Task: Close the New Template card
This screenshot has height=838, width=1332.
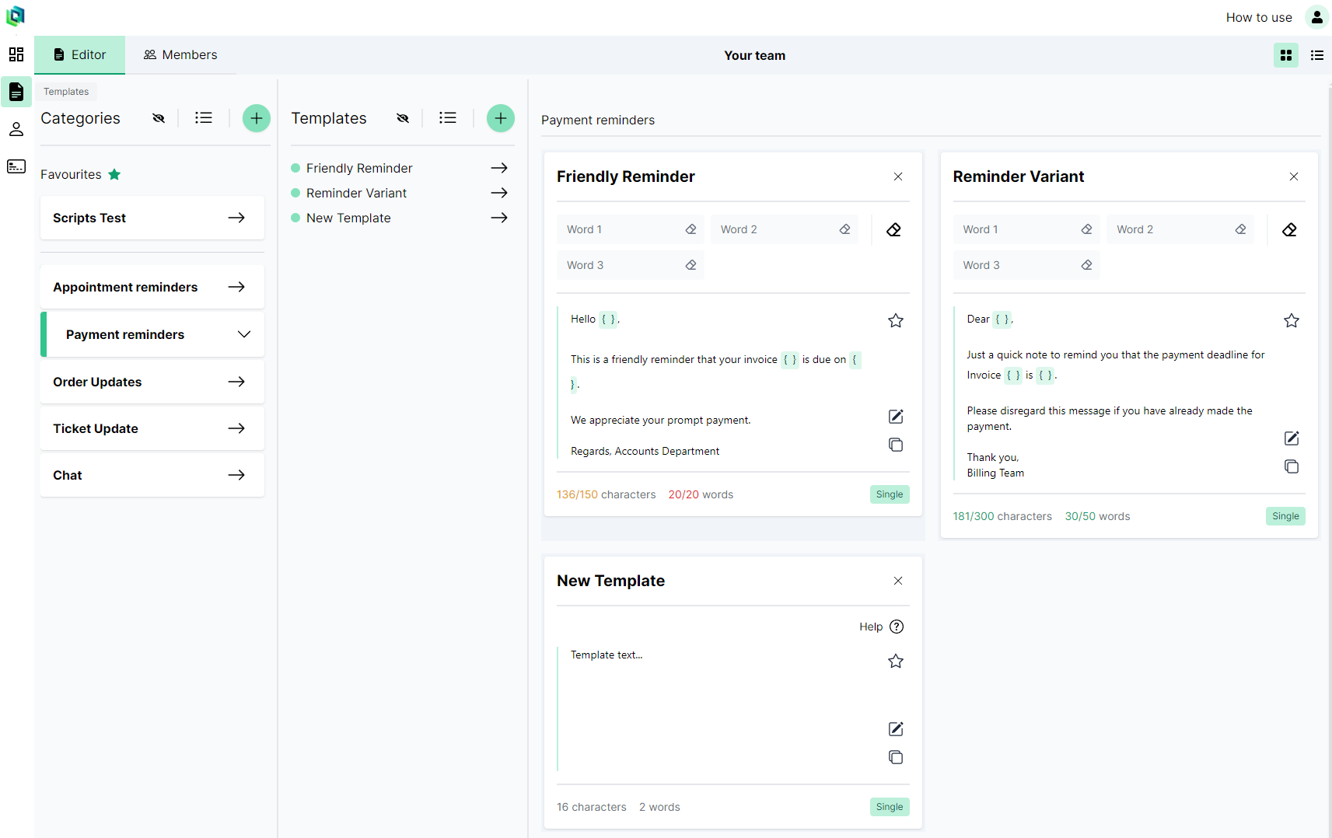Action: pyautogui.click(x=898, y=581)
